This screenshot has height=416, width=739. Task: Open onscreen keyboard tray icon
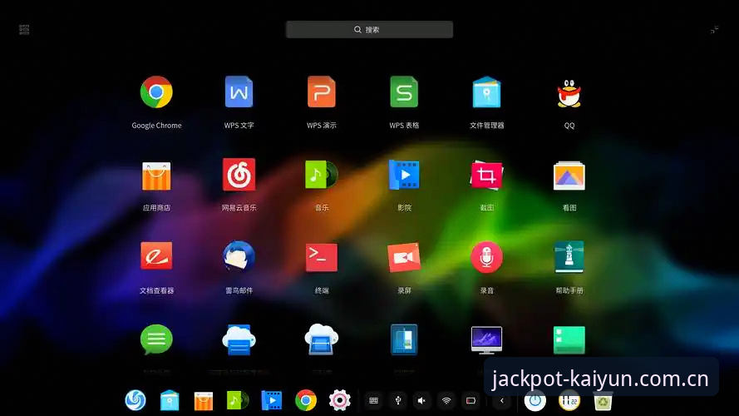pos(373,400)
